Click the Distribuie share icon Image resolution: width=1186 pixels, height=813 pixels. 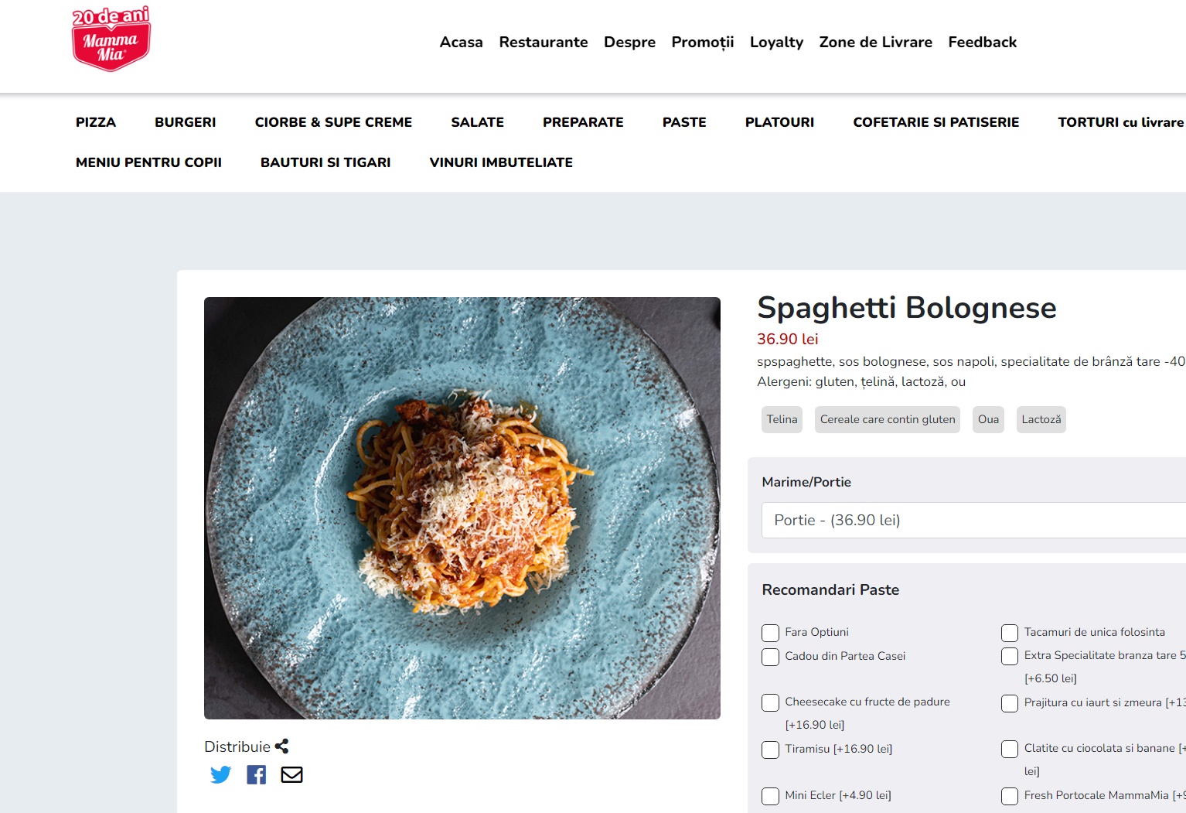tap(281, 746)
